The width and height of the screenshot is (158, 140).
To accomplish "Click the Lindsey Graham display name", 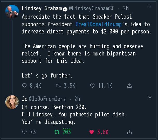I will (x=42, y=8).
